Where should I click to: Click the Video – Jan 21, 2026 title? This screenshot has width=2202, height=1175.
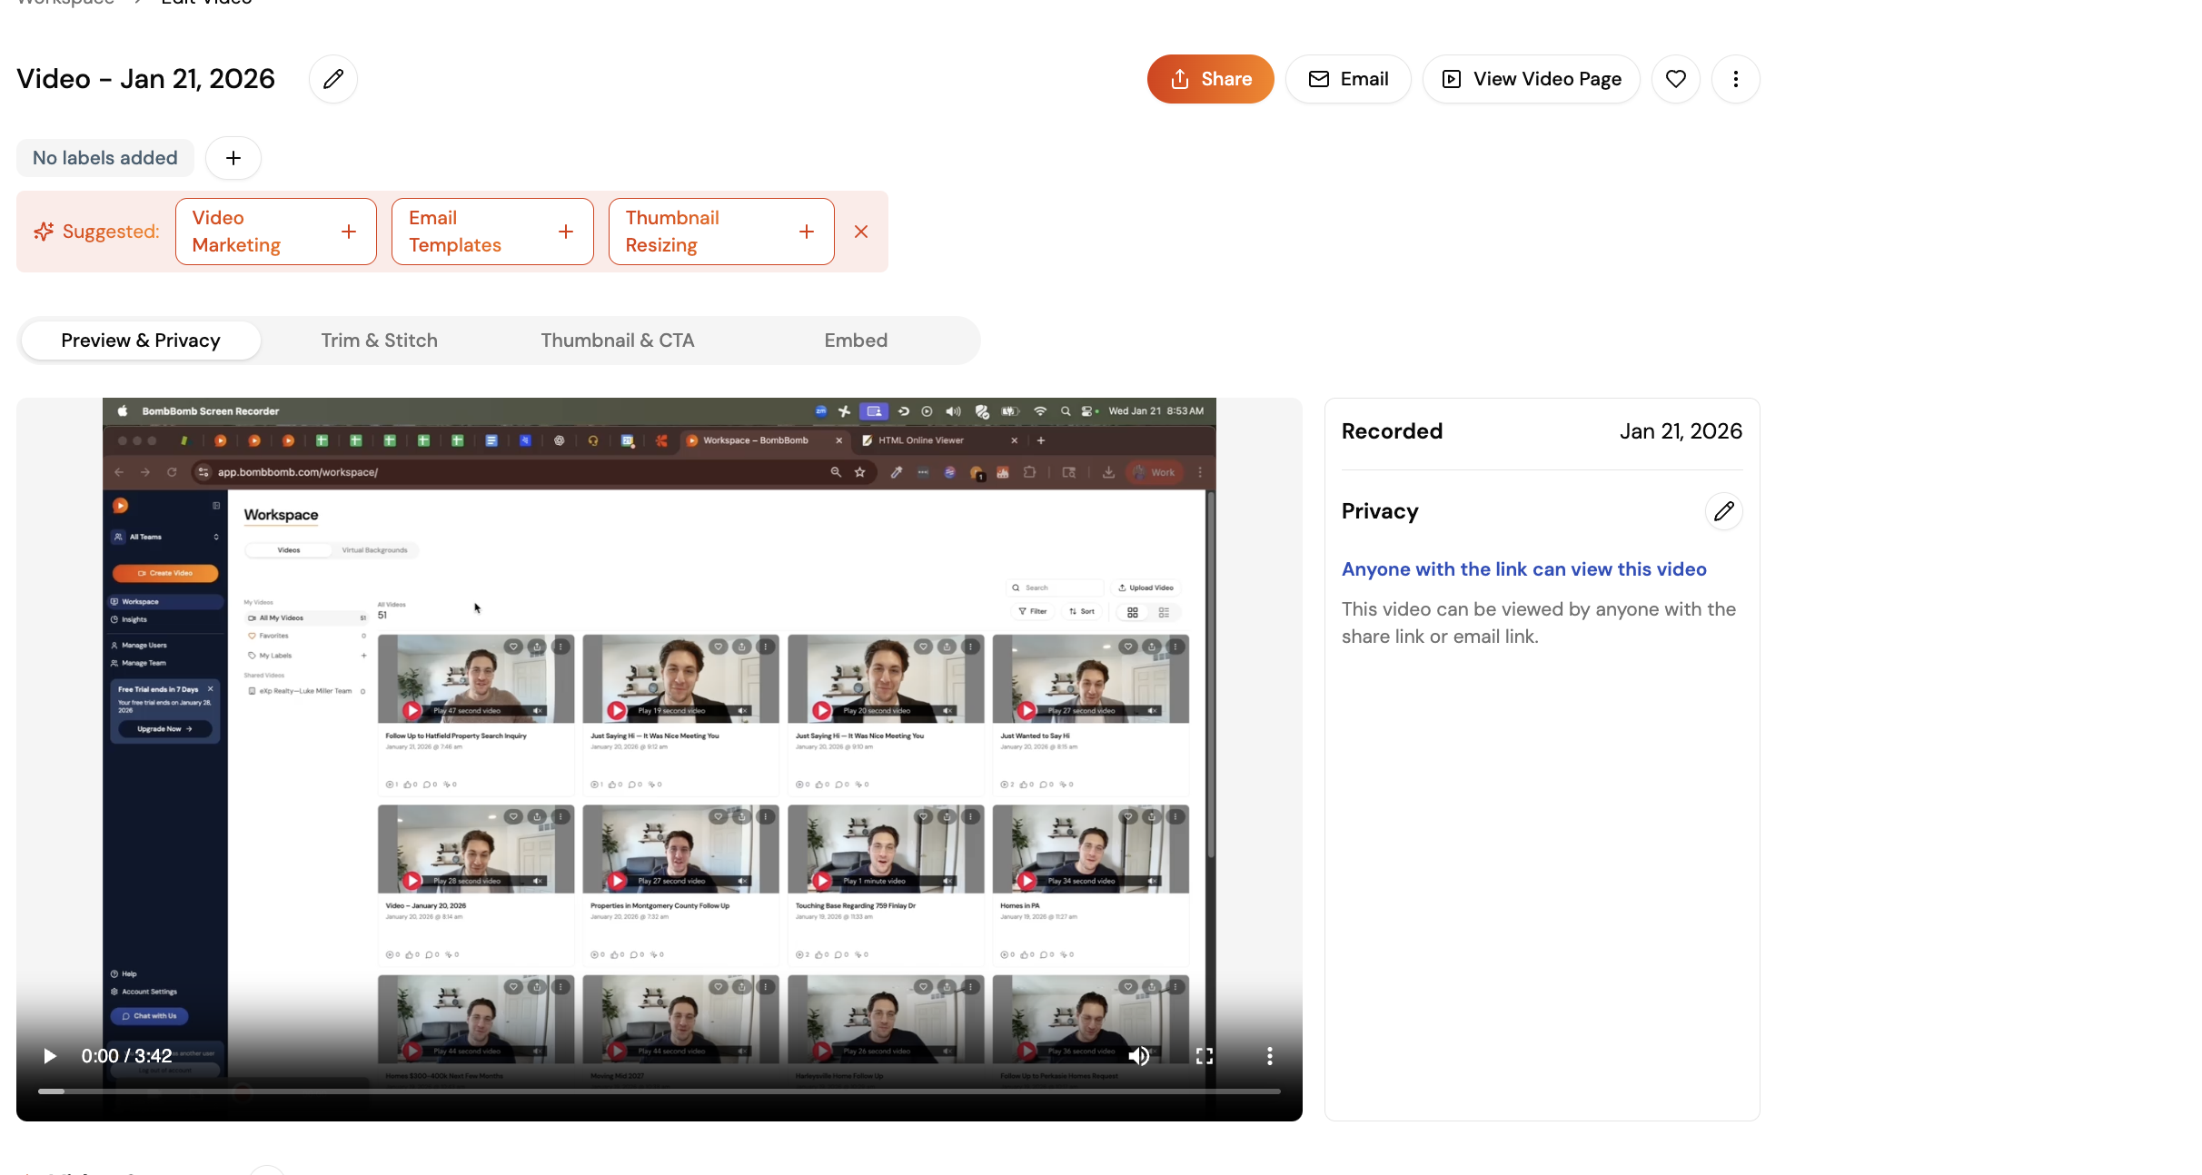(145, 79)
